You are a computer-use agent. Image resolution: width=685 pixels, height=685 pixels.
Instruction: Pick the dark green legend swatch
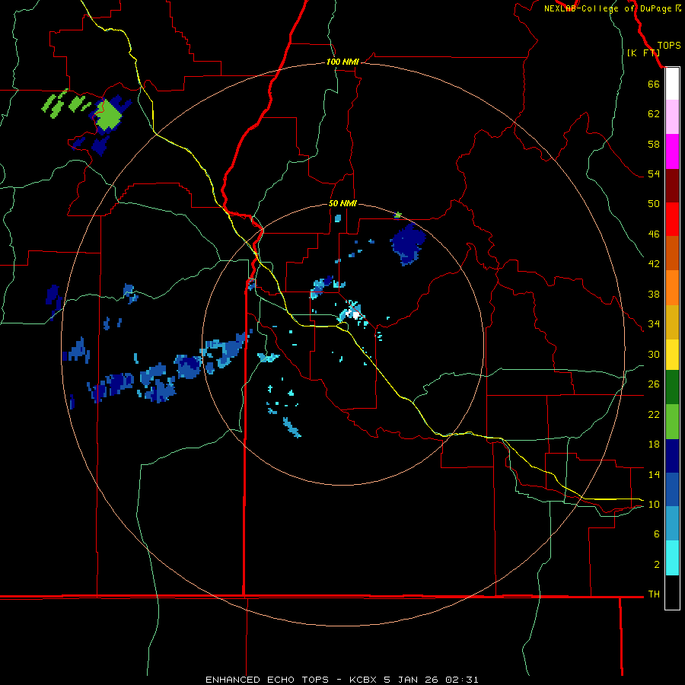672,387
